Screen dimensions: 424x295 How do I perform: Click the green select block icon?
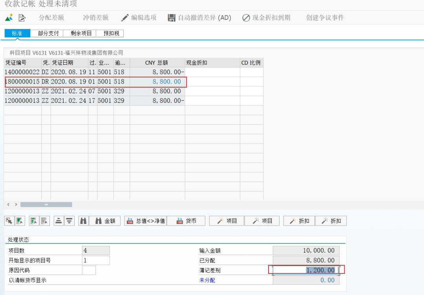point(20,221)
